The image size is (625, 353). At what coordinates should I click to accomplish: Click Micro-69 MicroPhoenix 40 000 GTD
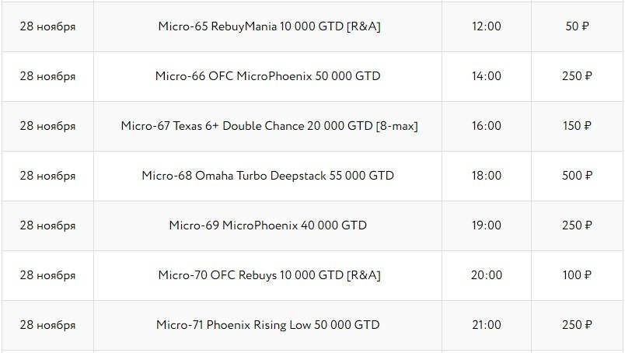[x=267, y=225]
